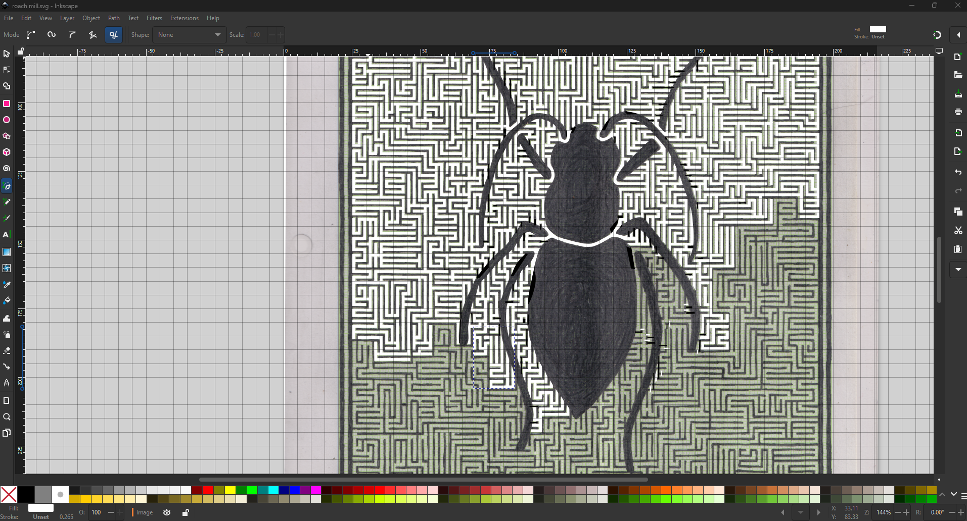Screen dimensions: 967x521
Task: Select the Pen (Bezier) tool
Action: [7, 186]
